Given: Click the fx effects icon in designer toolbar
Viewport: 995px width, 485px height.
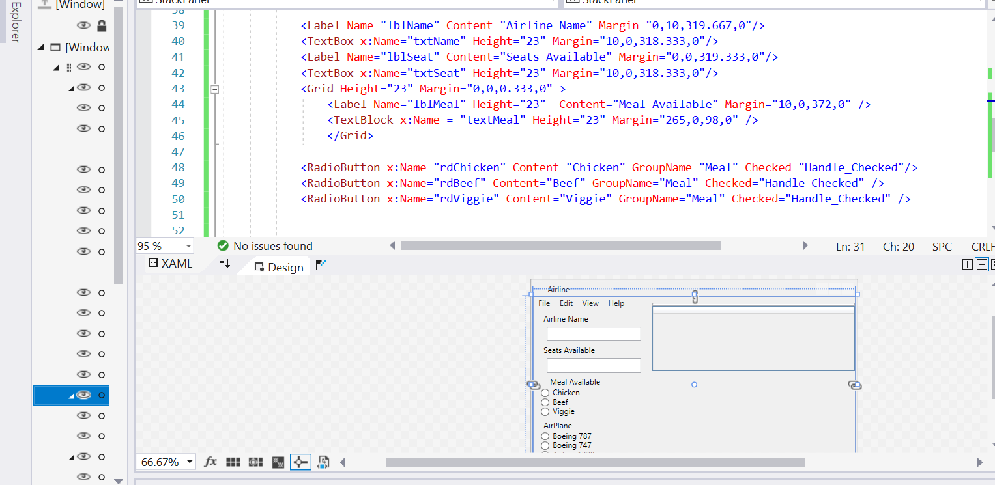Looking at the screenshot, I should tap(210, 462).
